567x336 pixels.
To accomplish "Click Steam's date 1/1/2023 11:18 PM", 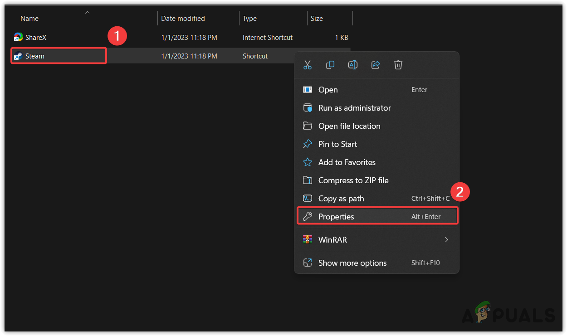I will pos(189,56).
